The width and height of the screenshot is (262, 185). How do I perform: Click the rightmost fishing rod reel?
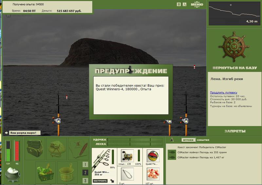point(184,120)
